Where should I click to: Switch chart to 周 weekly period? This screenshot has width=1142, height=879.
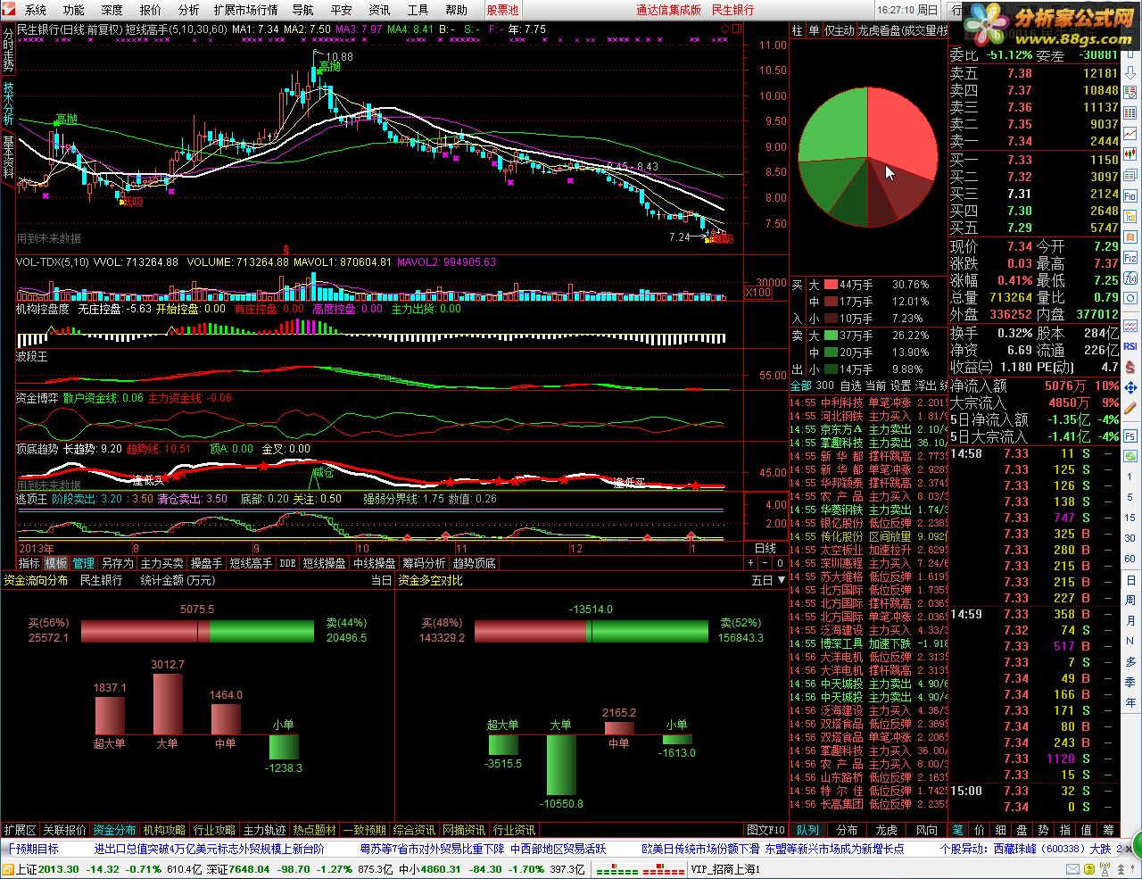[x=1130, y=600]
